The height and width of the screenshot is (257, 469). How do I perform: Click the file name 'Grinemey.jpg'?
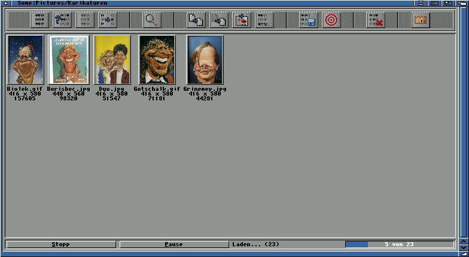pyautogui.click(x=205, y=88)
